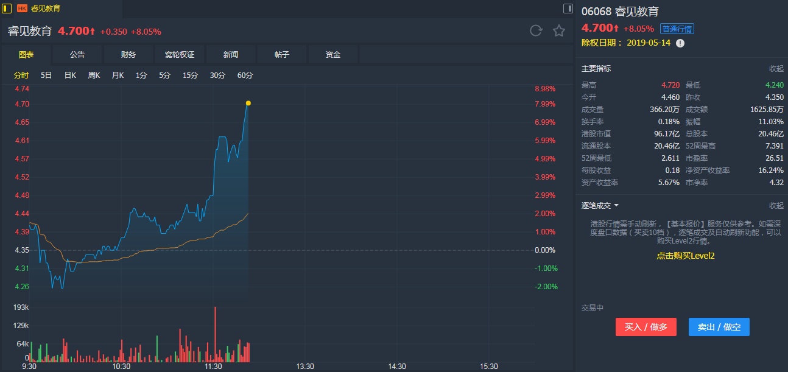Image resolution: width=788 pixels, height=372 pixels.
Task: Click the yellow latest-price dot on chart
Action: tap(248, 103)
